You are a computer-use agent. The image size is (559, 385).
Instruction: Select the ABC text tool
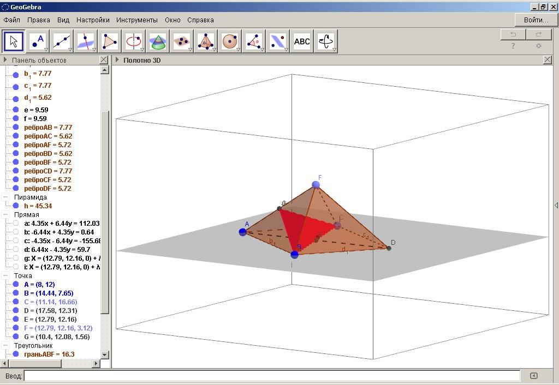301,41
